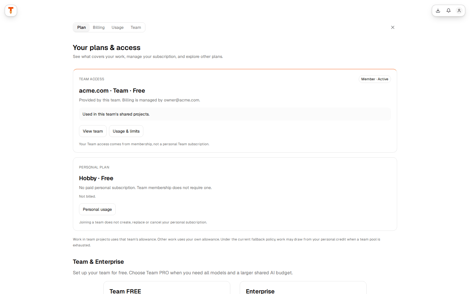Click the 'See what covers your work' subtitle
The image size is (470, 294).
(x=148, y=56)
